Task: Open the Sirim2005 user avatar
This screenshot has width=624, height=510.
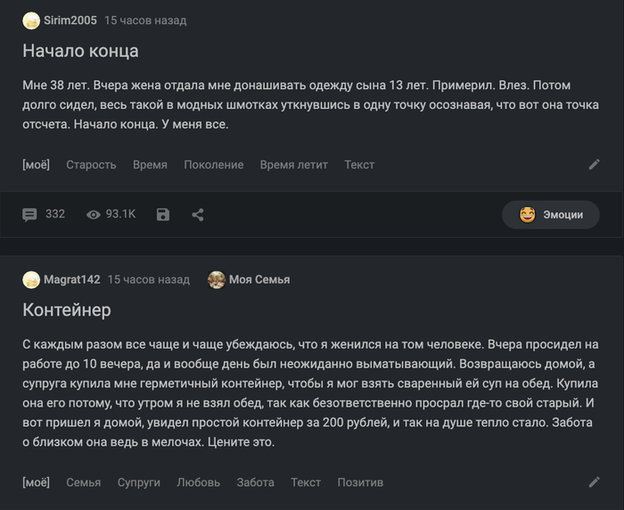Action: click(31, 21)
